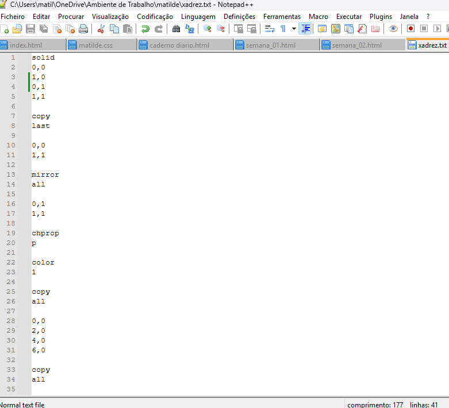Viewport: 449px width, 408px height.
Task: Click the Save file toolbar icon
Action: (x=30, y=29)
